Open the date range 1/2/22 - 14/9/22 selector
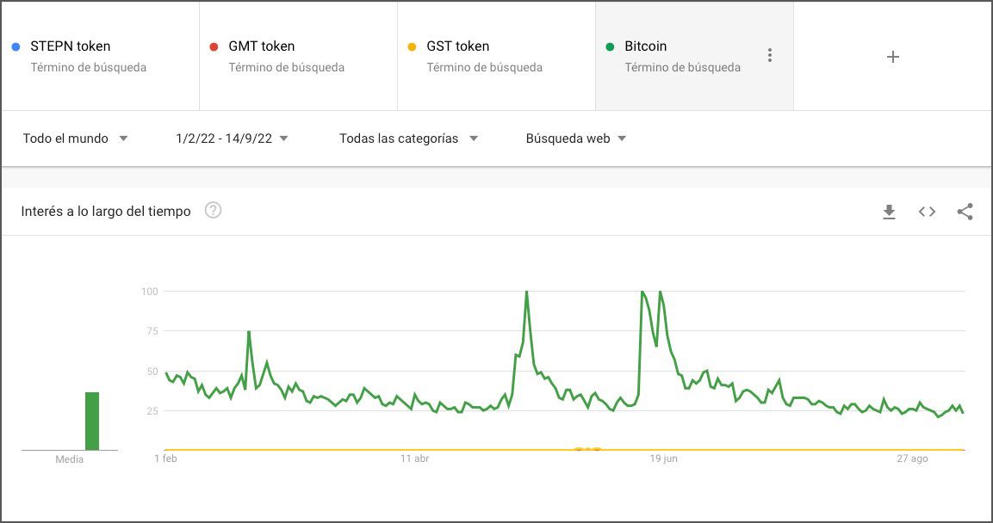Viewport: 993px width, 523px height. tap(228, 138)
